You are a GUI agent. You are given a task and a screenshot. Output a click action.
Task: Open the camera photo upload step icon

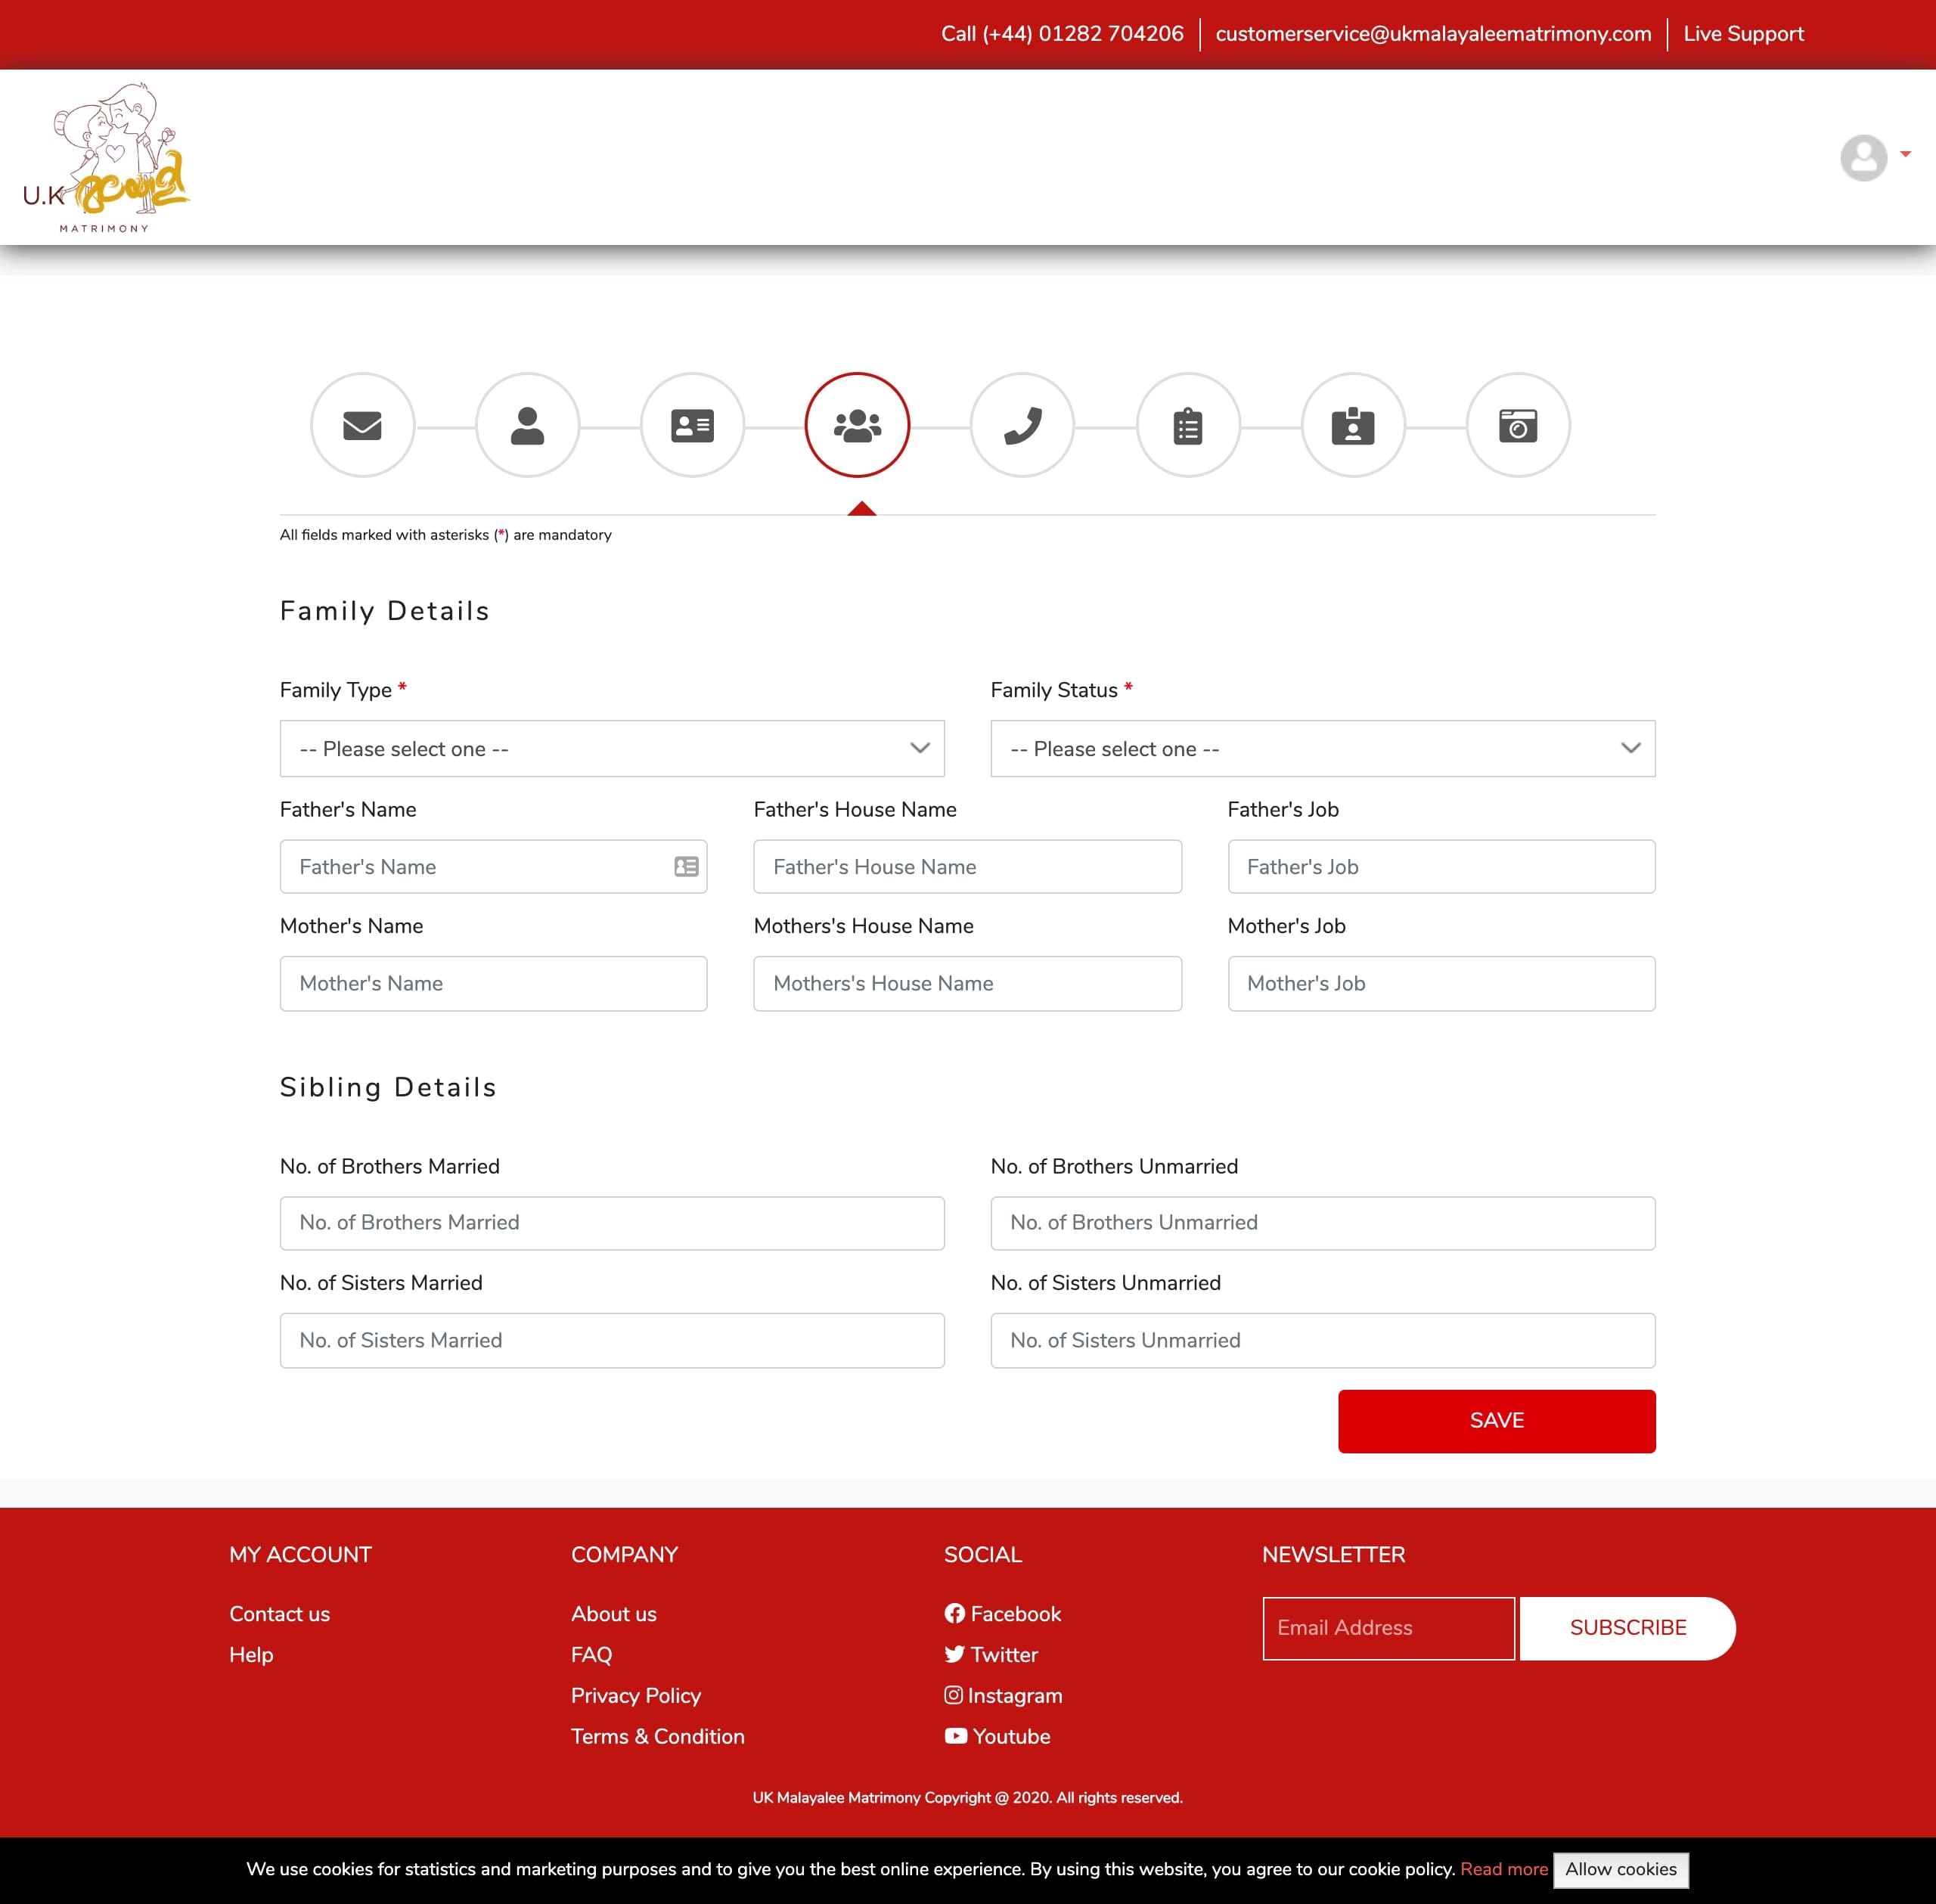pos(1517,425)
